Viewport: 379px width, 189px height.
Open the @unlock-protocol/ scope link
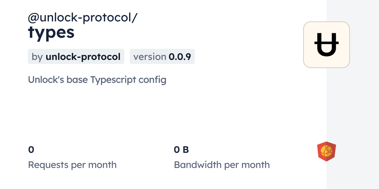click(83, 18)
